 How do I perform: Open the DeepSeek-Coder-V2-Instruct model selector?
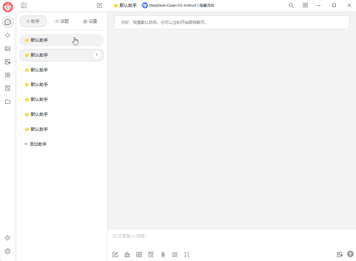coord(178,5)
